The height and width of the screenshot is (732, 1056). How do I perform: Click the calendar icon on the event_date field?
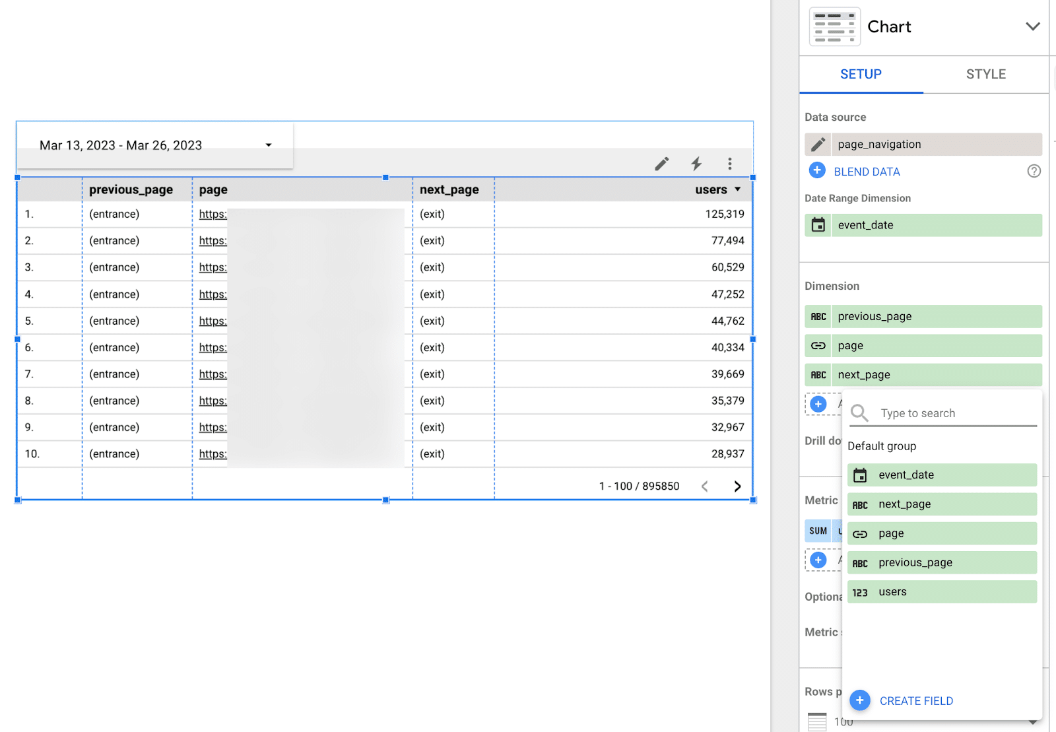pos(819,225)
